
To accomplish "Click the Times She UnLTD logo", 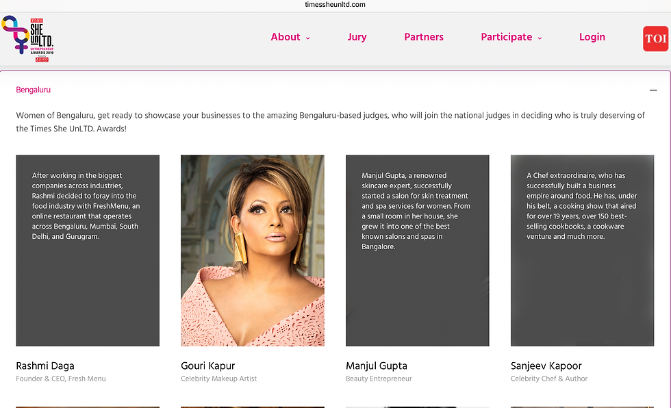I will (x=27, y=39).
